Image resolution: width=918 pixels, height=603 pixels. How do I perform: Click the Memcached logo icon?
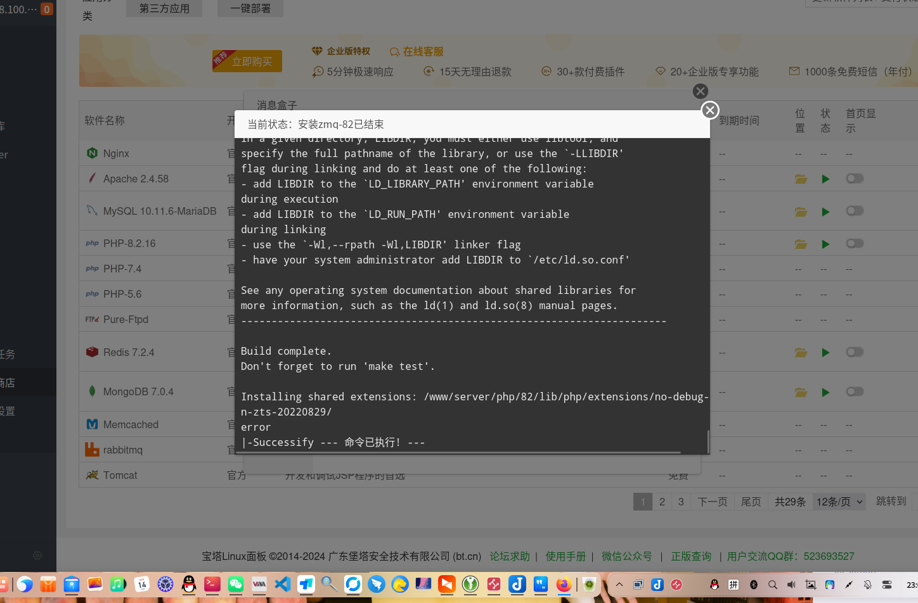click(92, 424)
